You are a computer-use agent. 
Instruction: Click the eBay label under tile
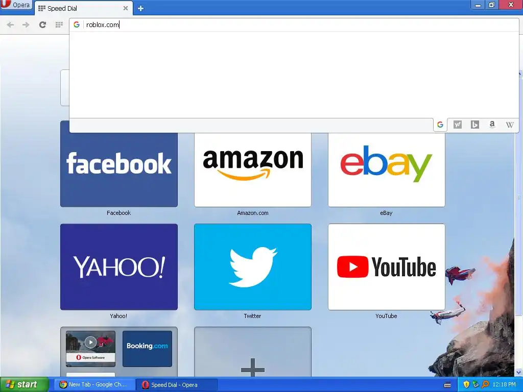386,213
